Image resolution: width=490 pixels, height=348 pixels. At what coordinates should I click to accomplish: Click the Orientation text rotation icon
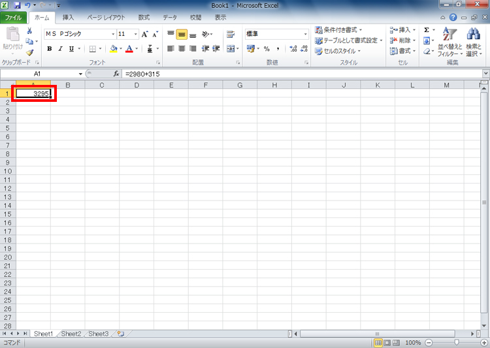[205, 34]
